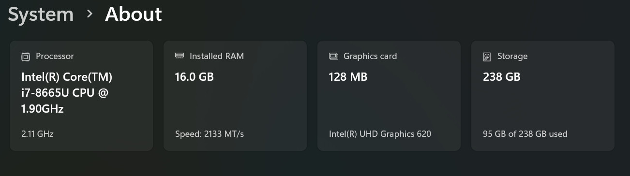Click the breadcrumb chevron separator
Image resolution: width=630 pixels, height=176 pixels.
point(90,14)
